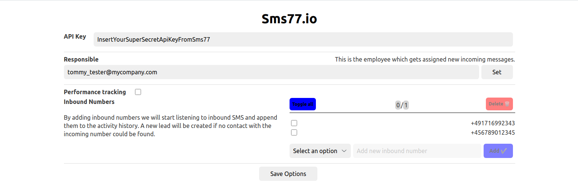This screenshot has width=578, height=188.
Task: Click the chevron arrow of Select an option
Action: [344, 151]
